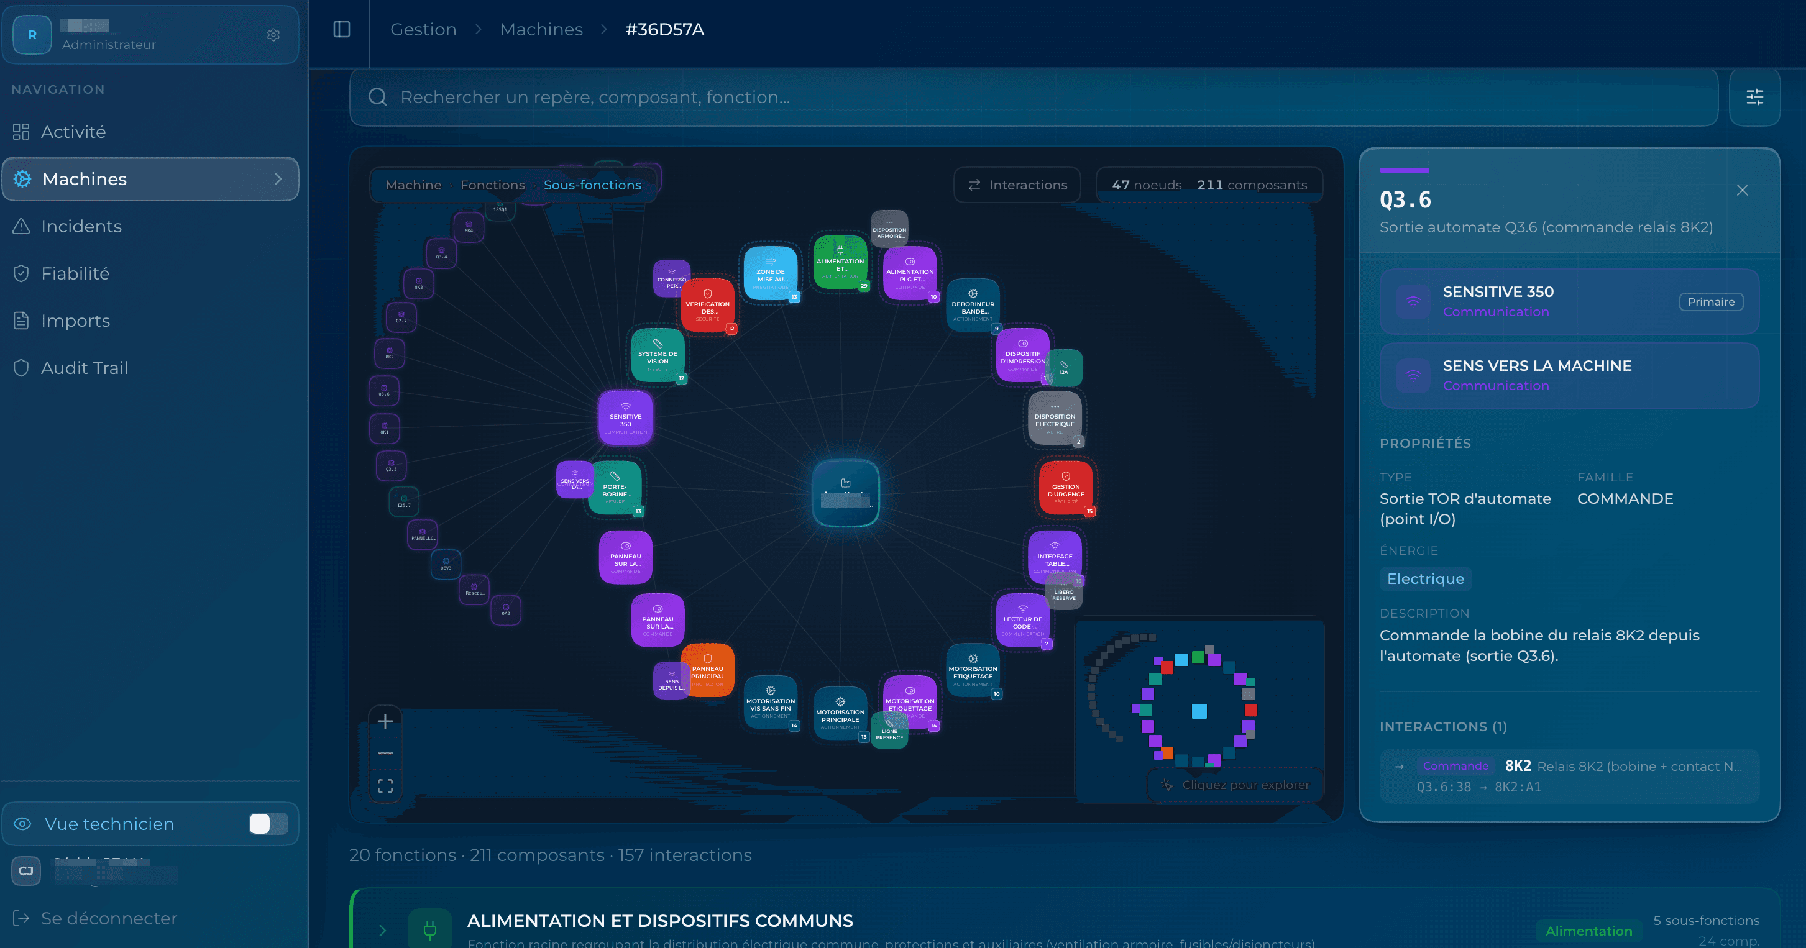Open SENSITIVE 350 card in detail panel

(x=1569, y=302)
